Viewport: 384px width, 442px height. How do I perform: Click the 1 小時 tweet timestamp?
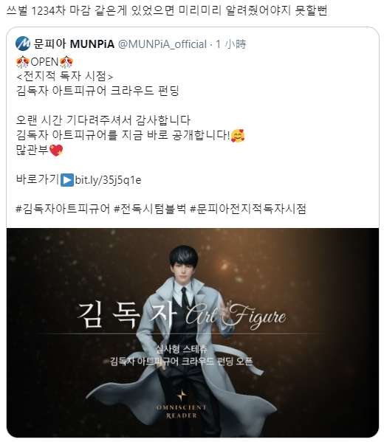pos(231,44)
